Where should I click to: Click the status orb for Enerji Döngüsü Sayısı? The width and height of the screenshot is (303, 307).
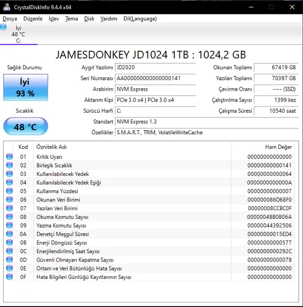pyautogui.click(x=9, y=242)
